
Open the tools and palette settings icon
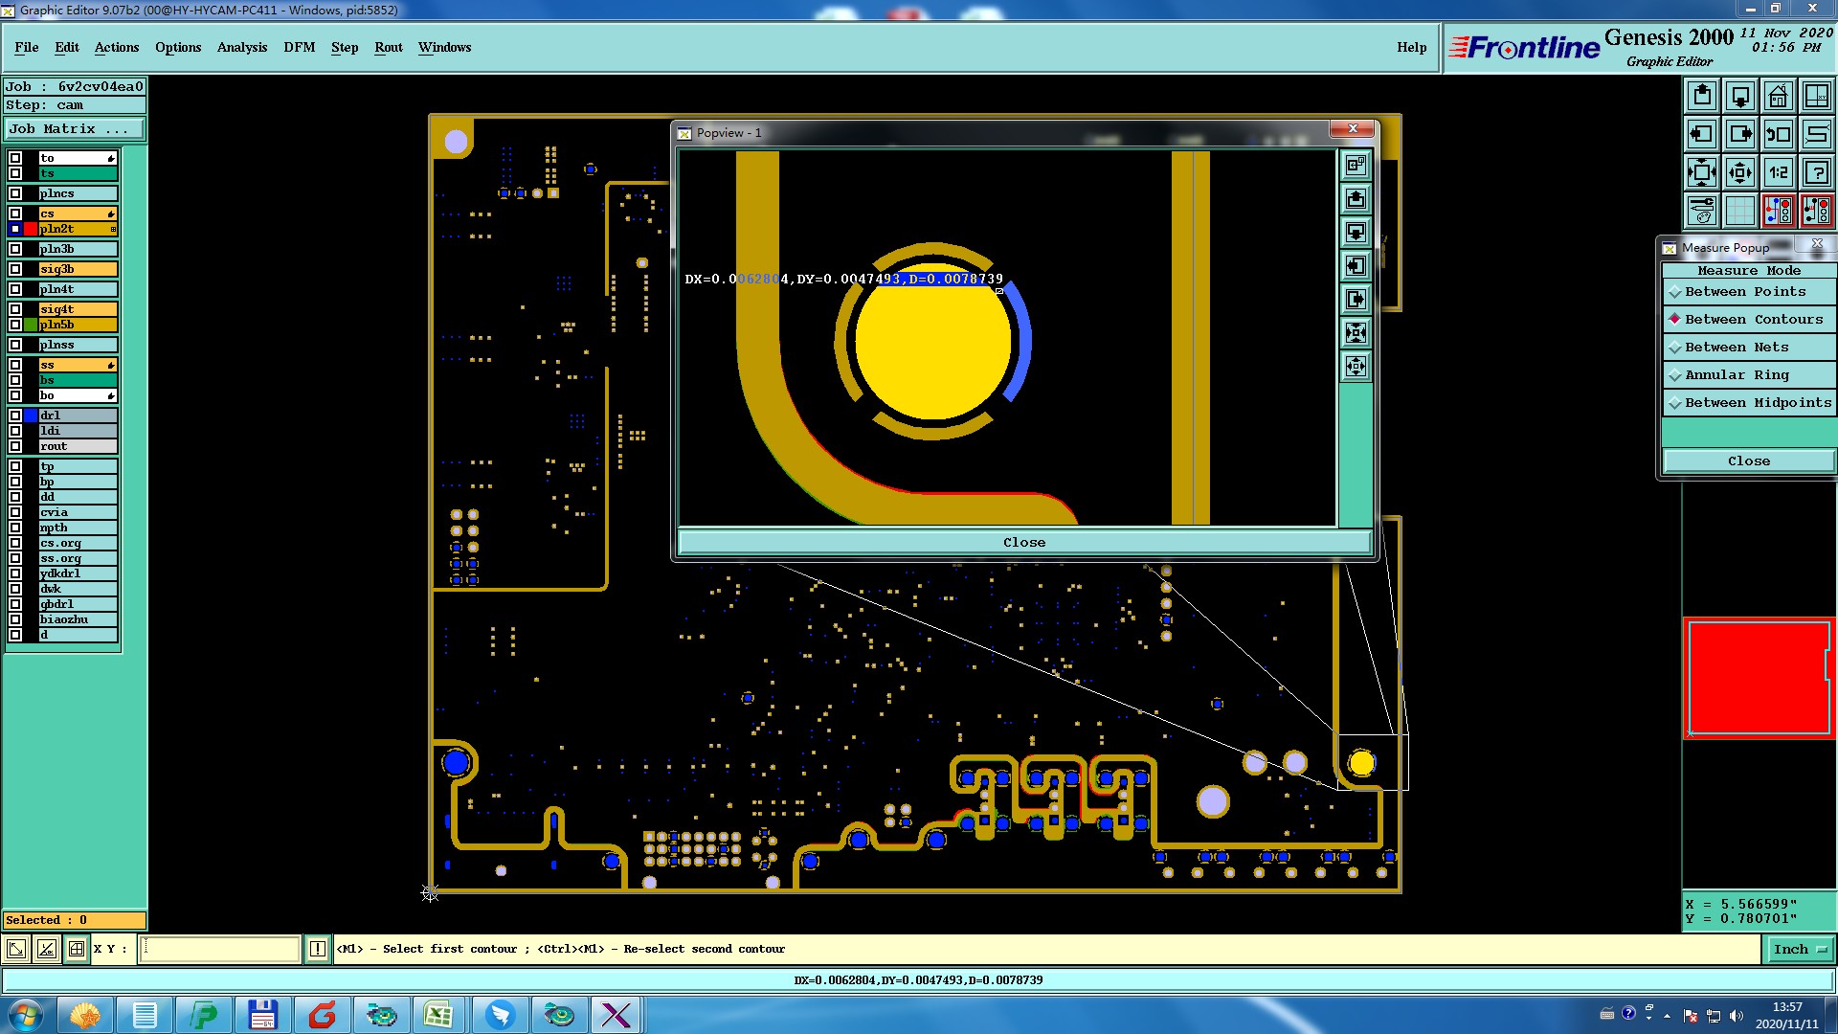click(1701, 211)
